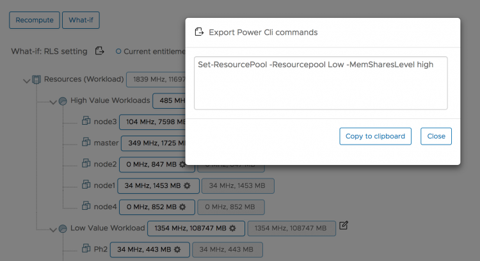Click the gear icon in Ph2's entitlement box

coord(177,249)
